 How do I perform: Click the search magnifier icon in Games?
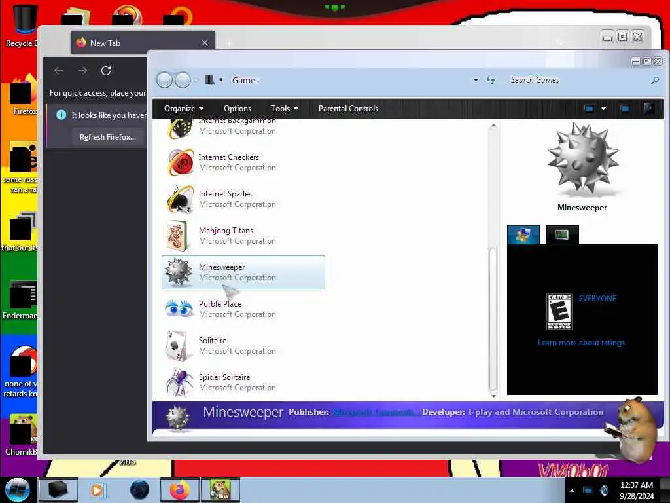(x=654, y=80)
